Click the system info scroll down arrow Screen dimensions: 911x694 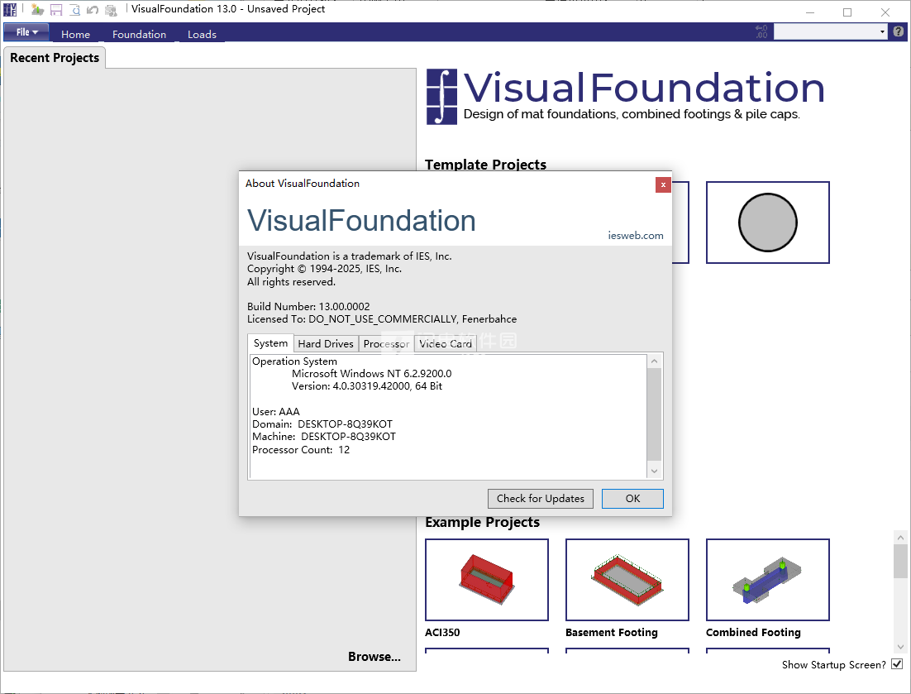(x=655, y=471)
